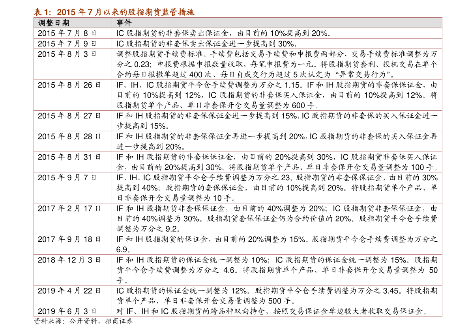Click the source note '资料来源：公开资料，招商证券'
This screenshot has width=470, height=333.
coord(83,321)
